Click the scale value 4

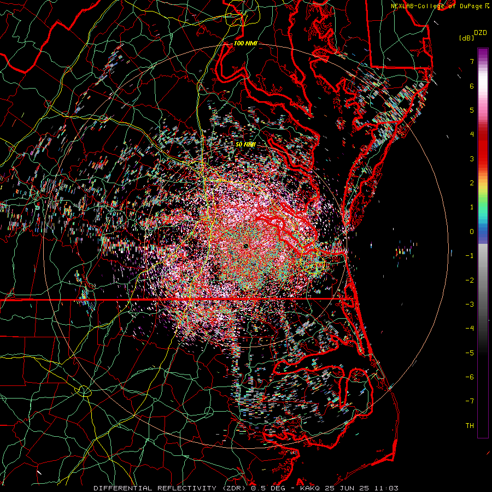point(472,134)
